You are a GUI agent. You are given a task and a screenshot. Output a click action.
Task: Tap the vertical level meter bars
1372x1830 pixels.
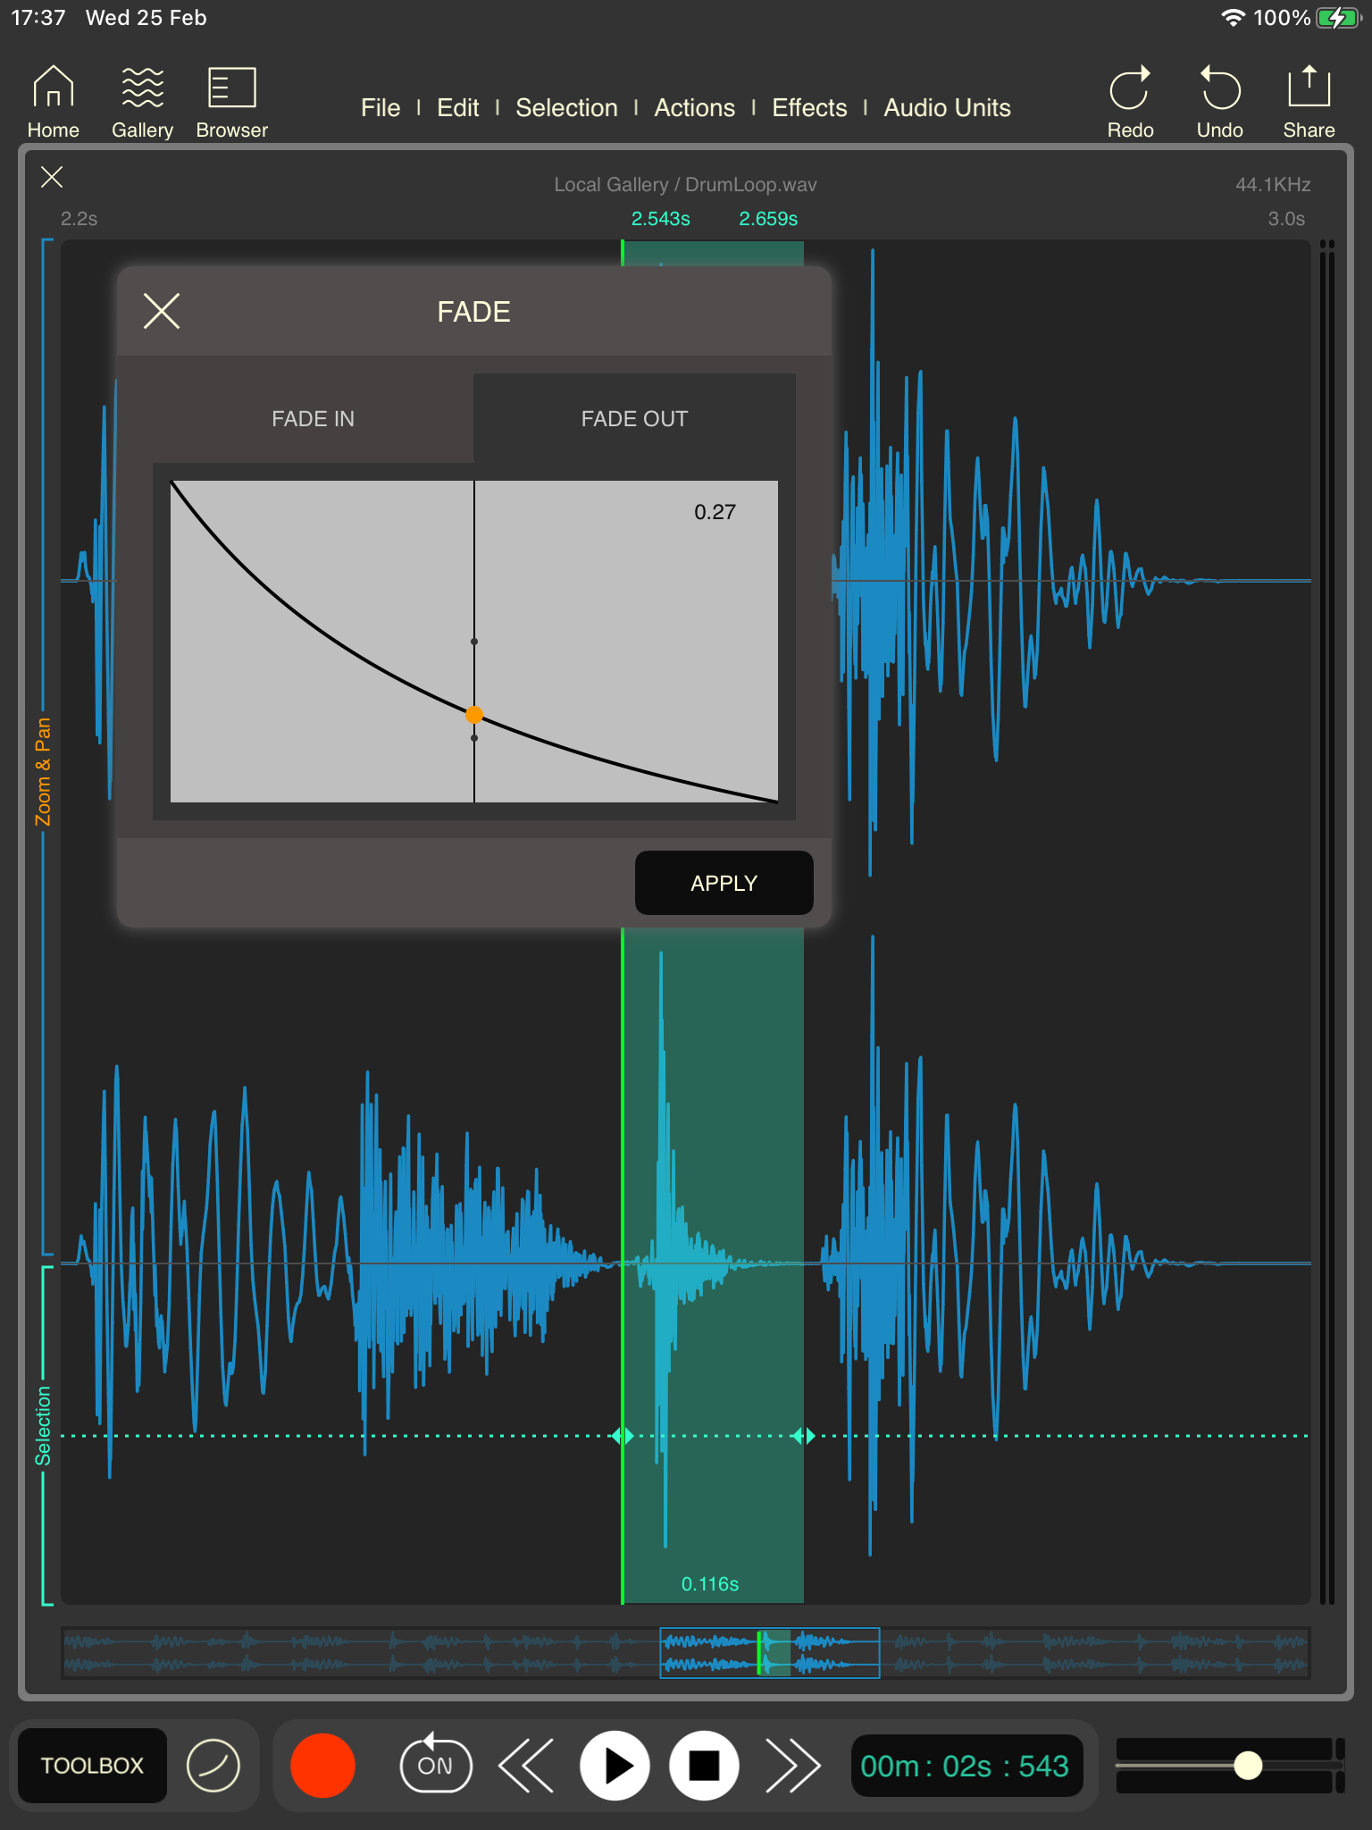(1327, 920)
